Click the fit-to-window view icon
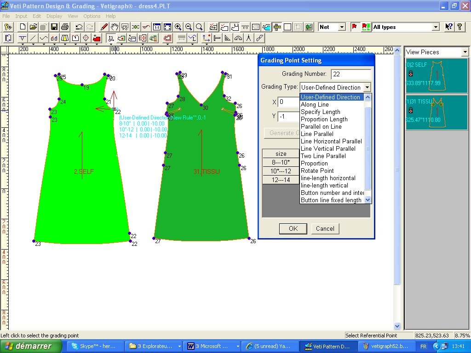471x353 pixels. (x=167, y=27)
